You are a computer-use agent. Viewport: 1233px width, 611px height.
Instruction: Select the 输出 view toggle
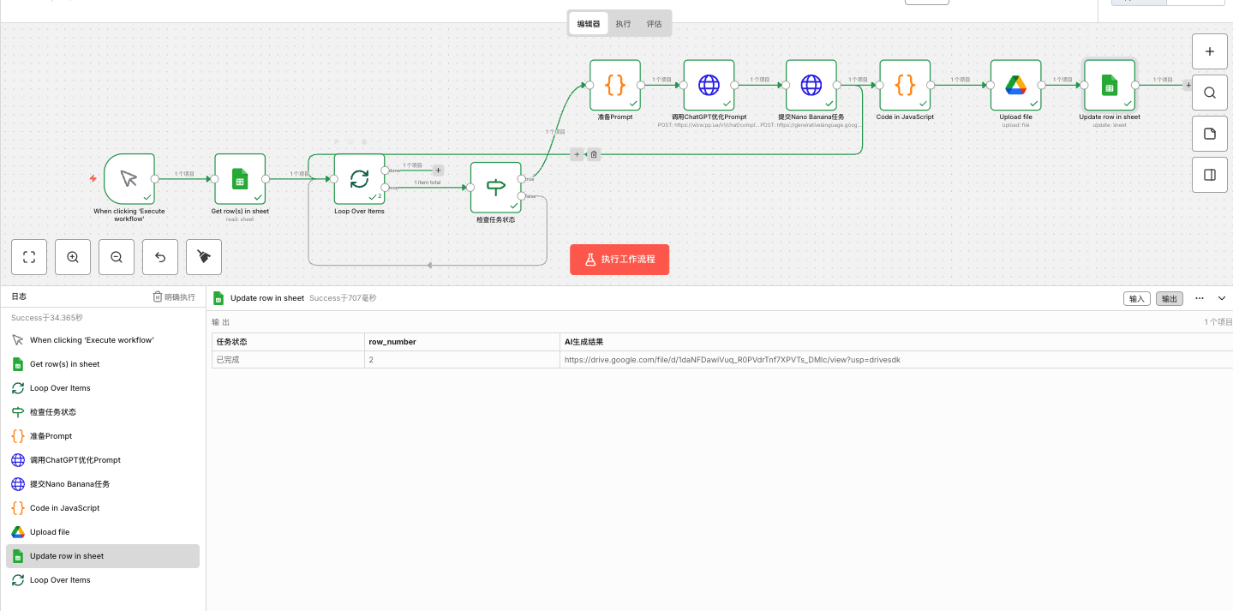[x=1169, y=298]
